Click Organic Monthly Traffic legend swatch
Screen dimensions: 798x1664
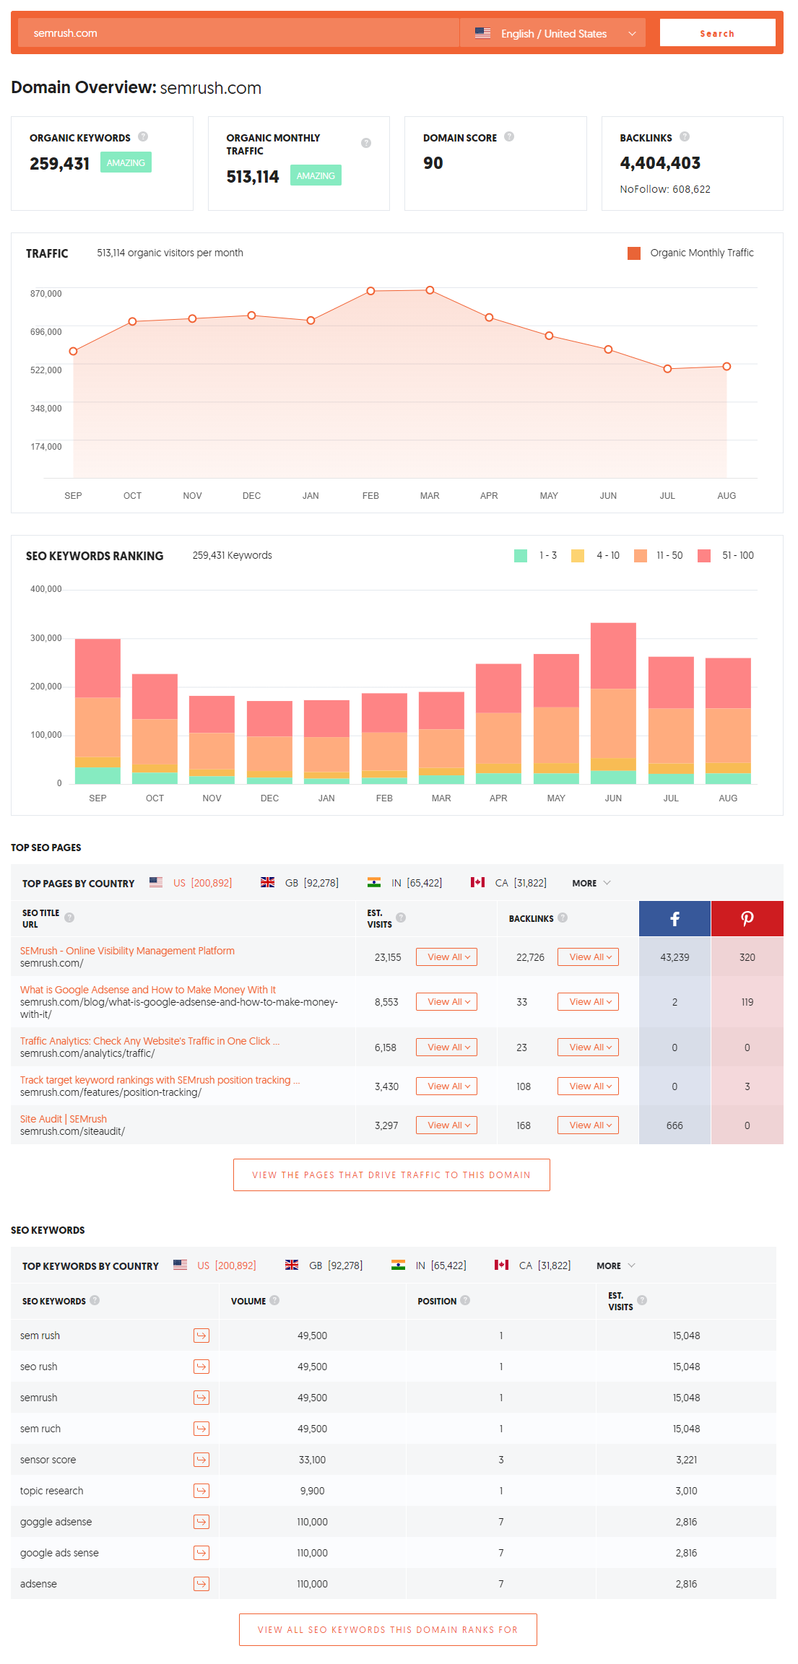(634, 253)
